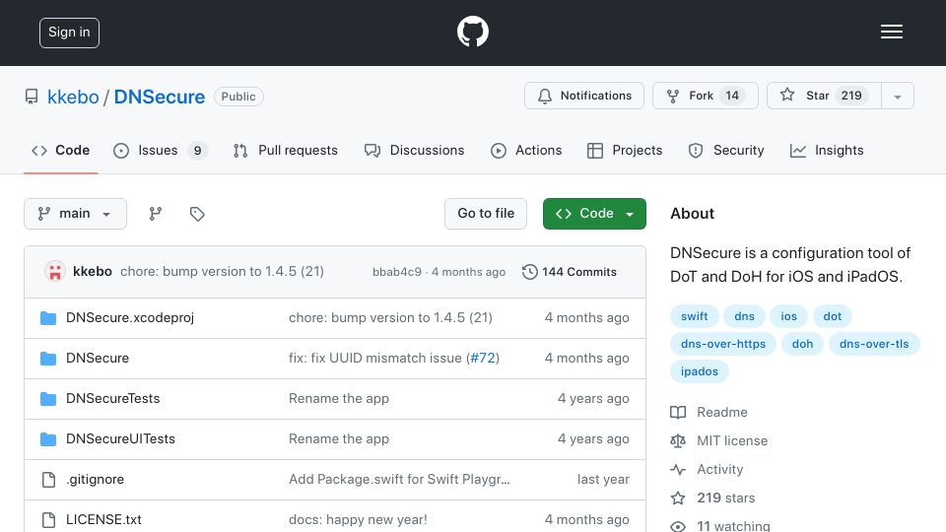Click the Go to file button
The width and height of the screenshot is (946, 532).
486,214
